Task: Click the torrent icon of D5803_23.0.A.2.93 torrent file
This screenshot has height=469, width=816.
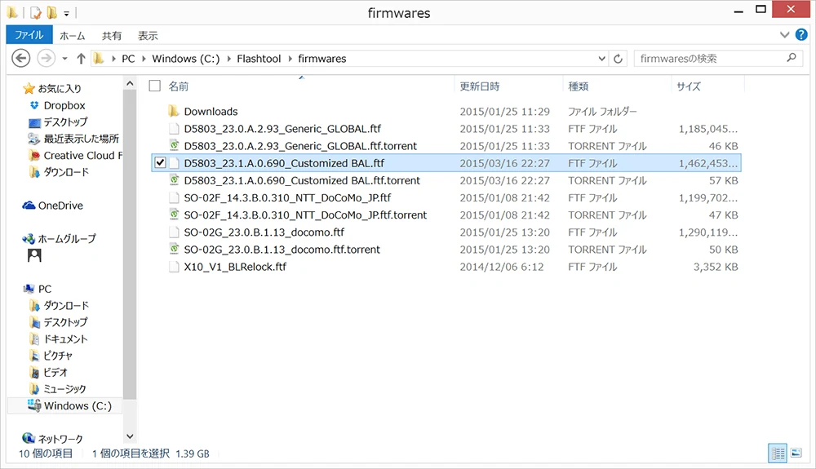Action: (x=175, y=145)
